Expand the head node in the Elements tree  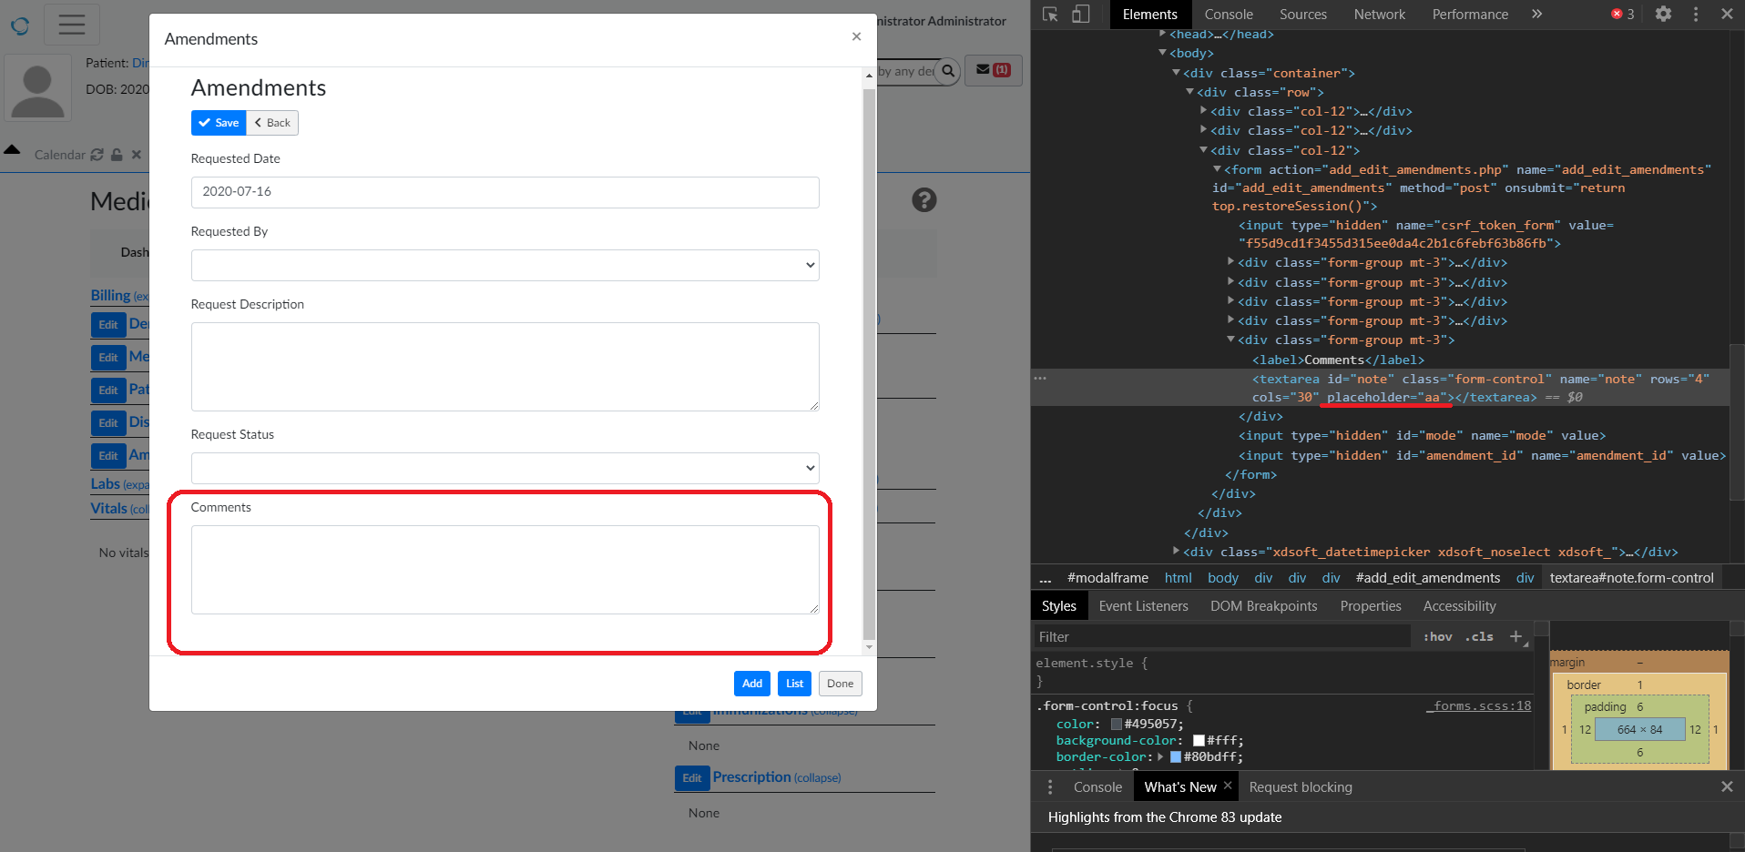(x=1163, y=34)
